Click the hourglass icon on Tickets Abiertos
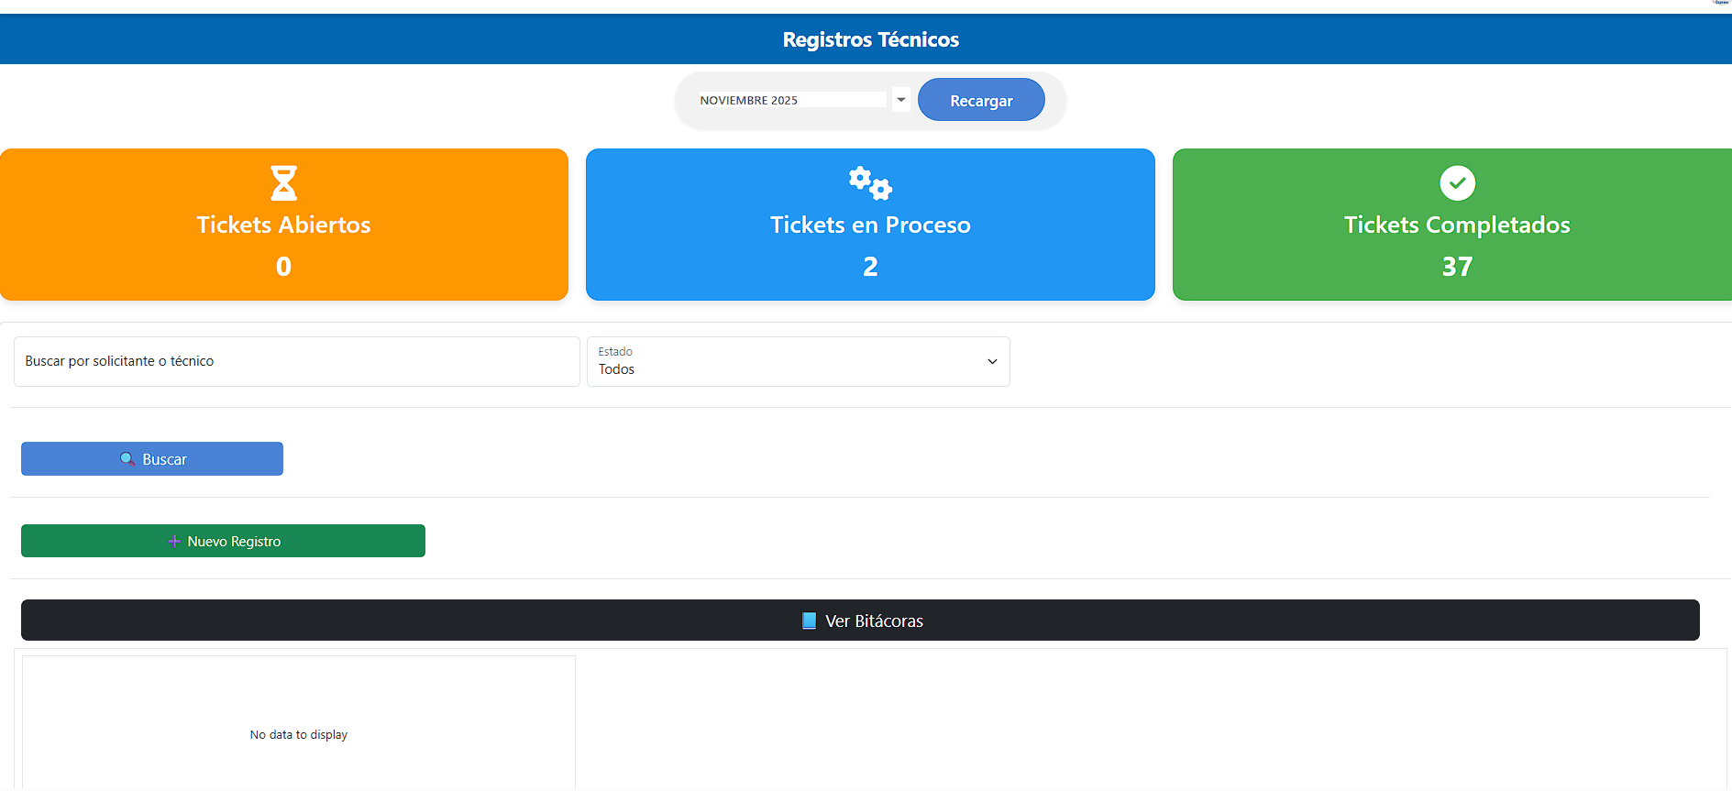Screen dimensions: 1732x791 point(283,182)
